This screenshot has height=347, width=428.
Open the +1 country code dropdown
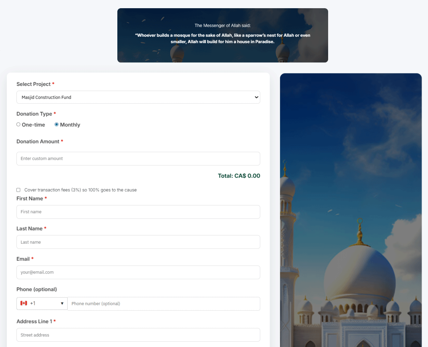pos(42,303)
